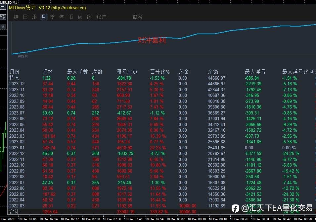Click the balance value 44666.97 in 持仓 row
The height and width of the screenshot is (222, 316).
[x=216, y=78]
